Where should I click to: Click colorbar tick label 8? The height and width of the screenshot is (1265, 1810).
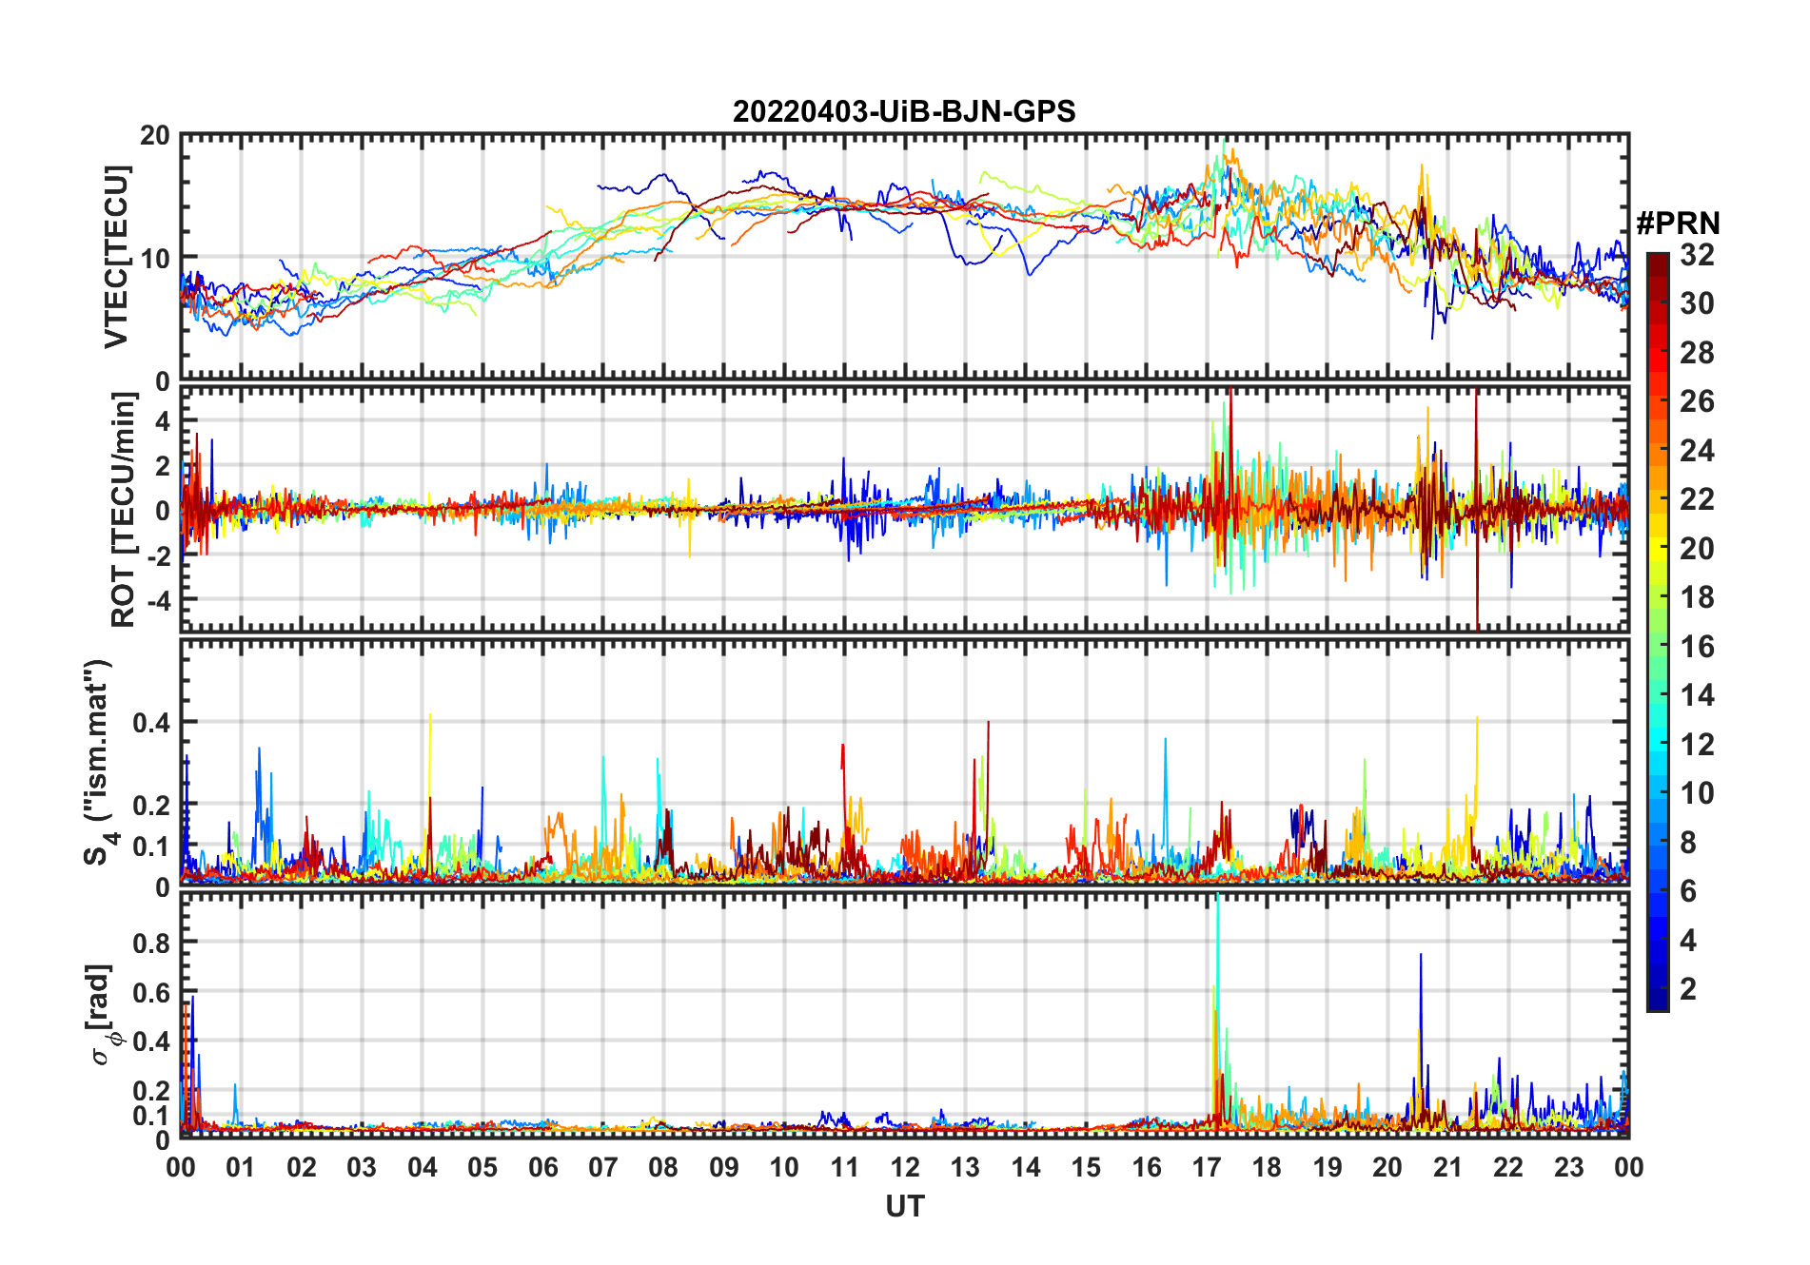[x=1688, y=843]
